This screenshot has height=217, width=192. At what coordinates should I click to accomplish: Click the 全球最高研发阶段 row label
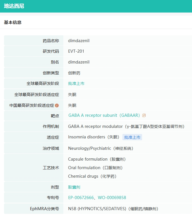click(43, 84)
